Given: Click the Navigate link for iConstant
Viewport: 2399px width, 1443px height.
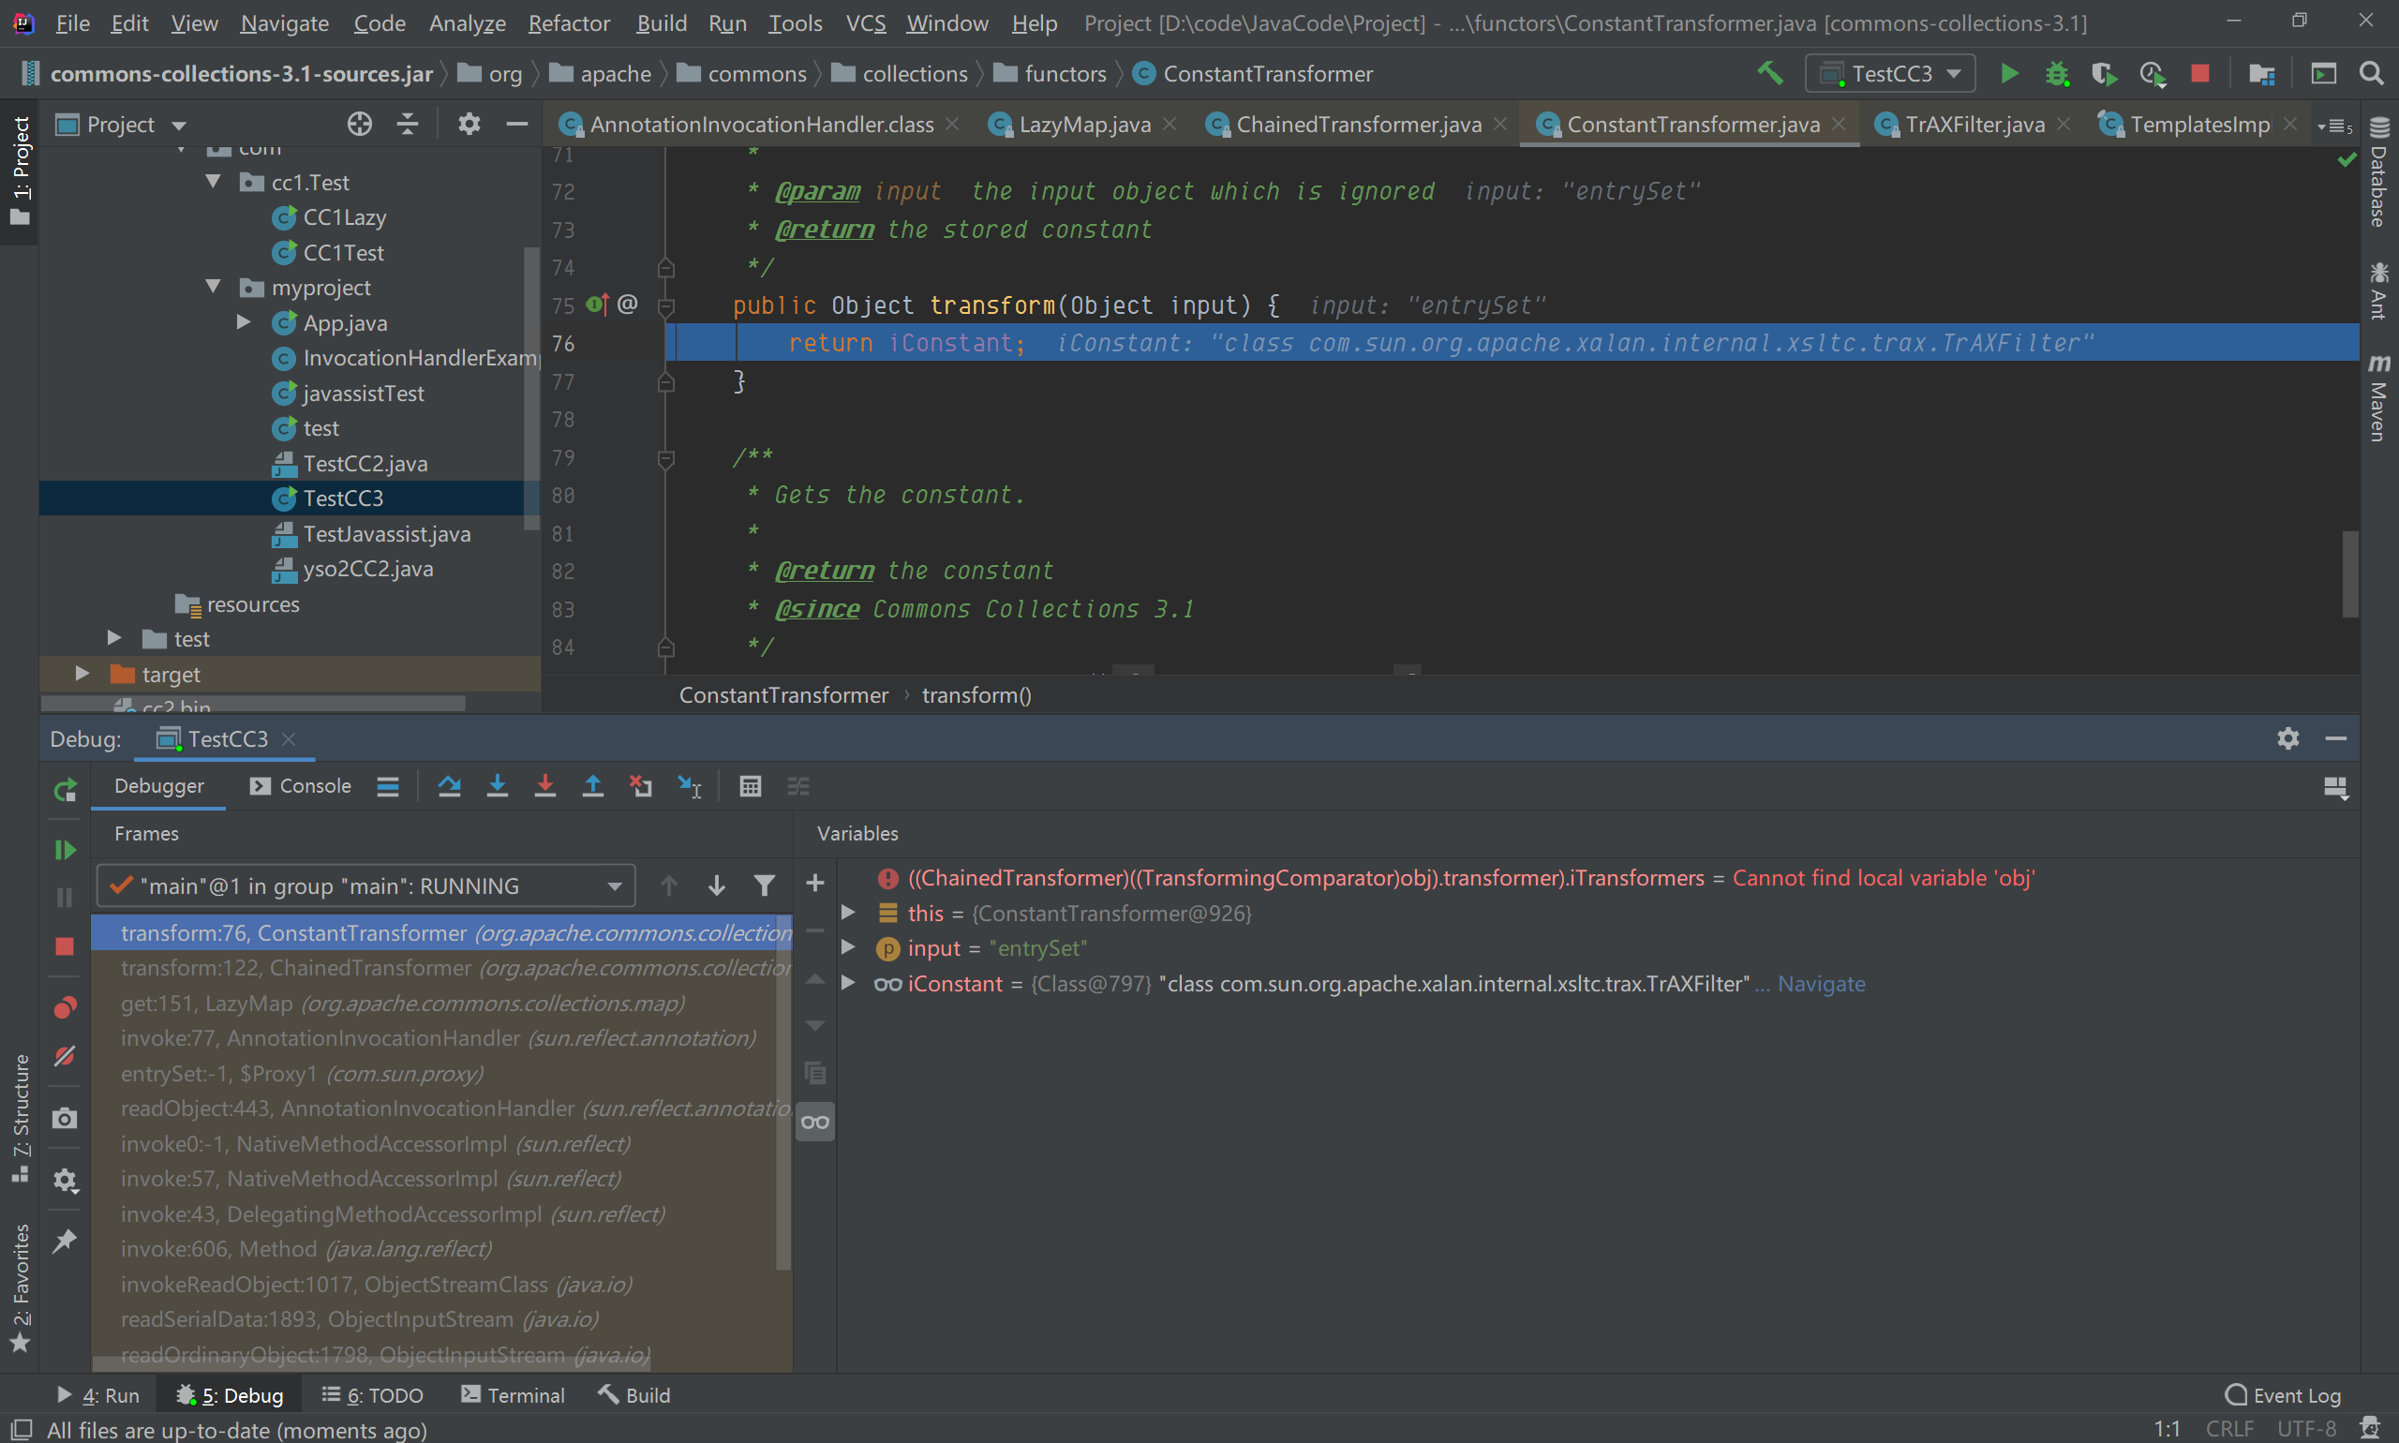Looking at the screenshot, I should (1821, 983).
